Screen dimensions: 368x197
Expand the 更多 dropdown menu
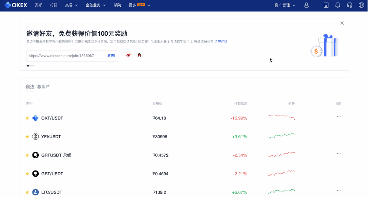(x=139, y=5)
